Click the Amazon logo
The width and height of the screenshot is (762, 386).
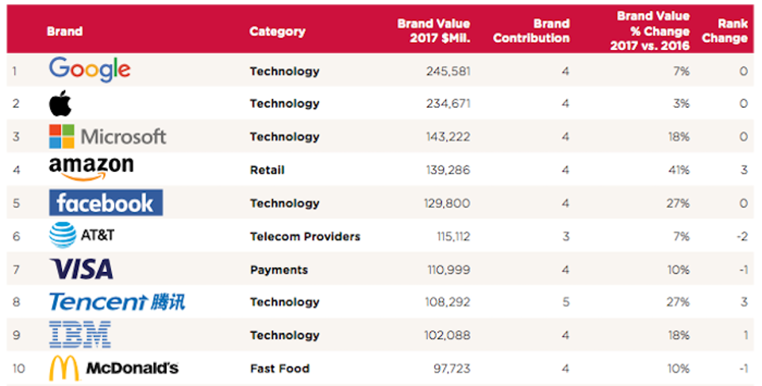90,168
